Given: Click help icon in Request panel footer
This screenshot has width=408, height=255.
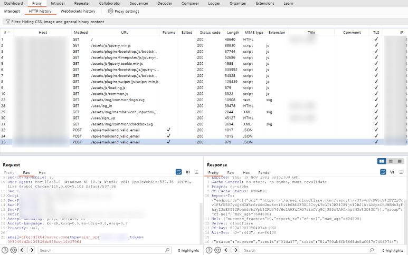Looking at the screenshot, I should [x=4, y=250].
